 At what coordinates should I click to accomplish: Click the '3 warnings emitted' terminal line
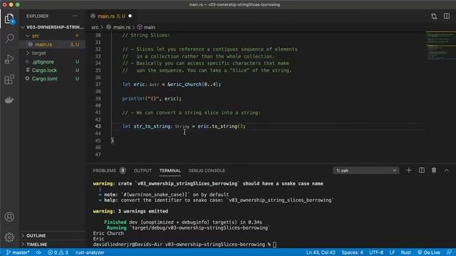coord(130,211)
